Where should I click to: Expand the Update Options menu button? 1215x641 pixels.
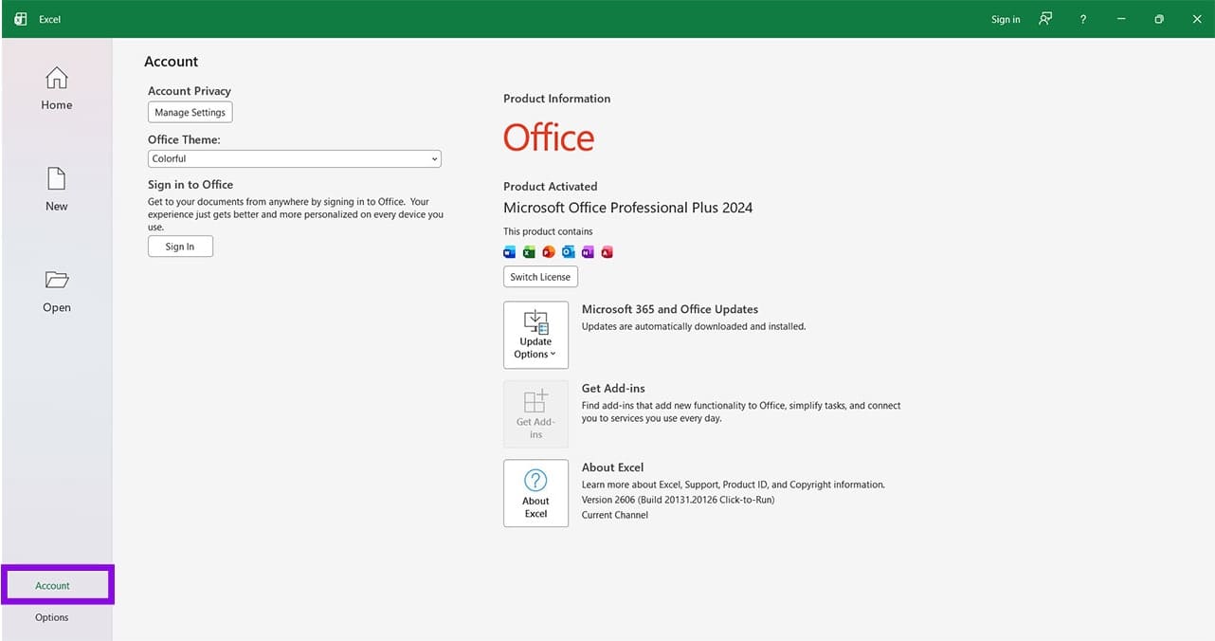pyautogui.click(x=536, y=335)
